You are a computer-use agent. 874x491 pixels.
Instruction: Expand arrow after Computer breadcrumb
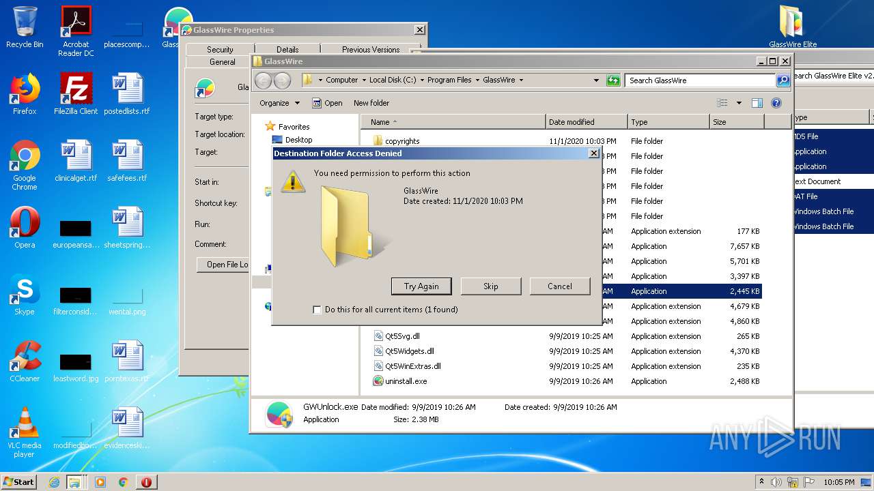(x=364, y=80)
